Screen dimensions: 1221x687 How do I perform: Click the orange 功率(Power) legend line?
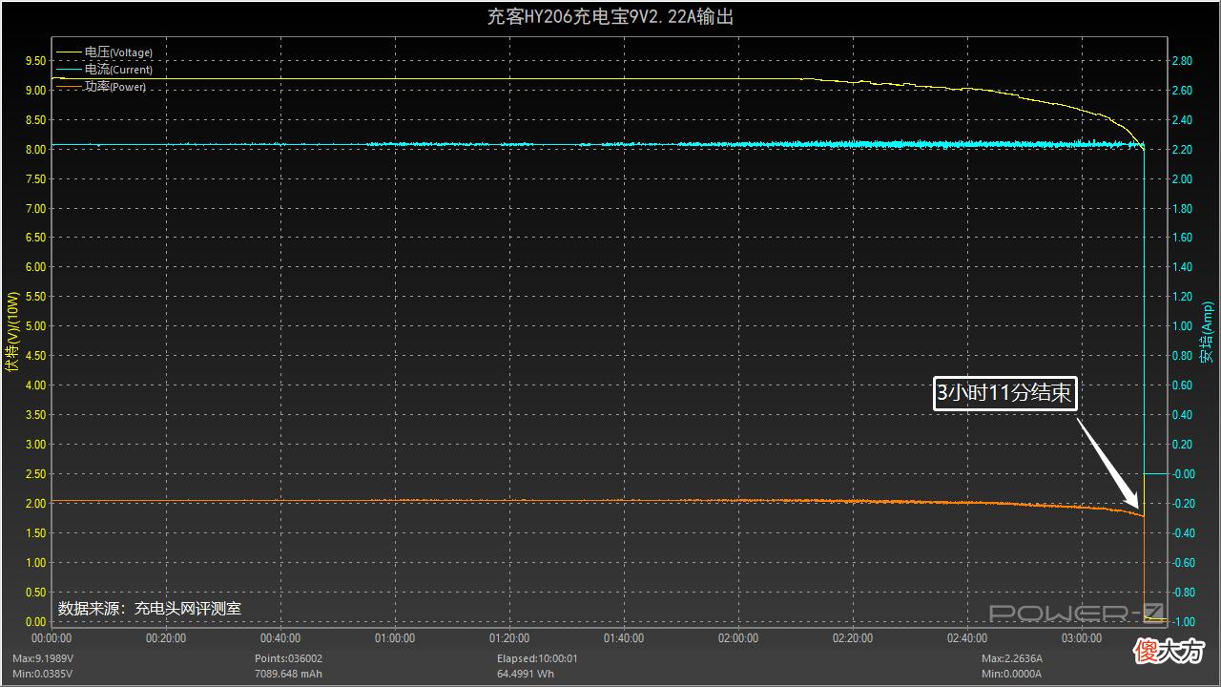click(x=70, y=86)
